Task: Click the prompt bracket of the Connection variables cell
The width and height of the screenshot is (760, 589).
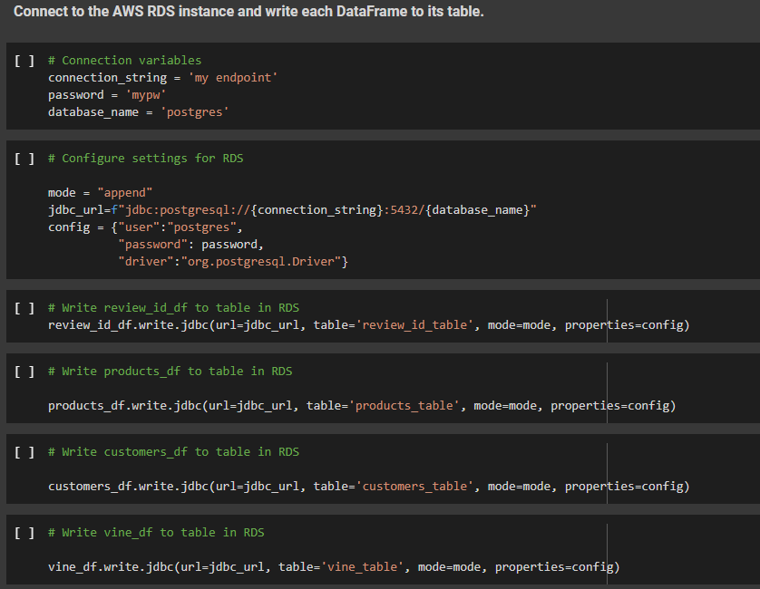Action: click(24, 60)
